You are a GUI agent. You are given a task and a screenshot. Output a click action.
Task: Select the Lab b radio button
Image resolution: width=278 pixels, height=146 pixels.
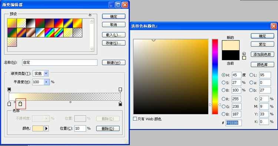tap(251, 90)
